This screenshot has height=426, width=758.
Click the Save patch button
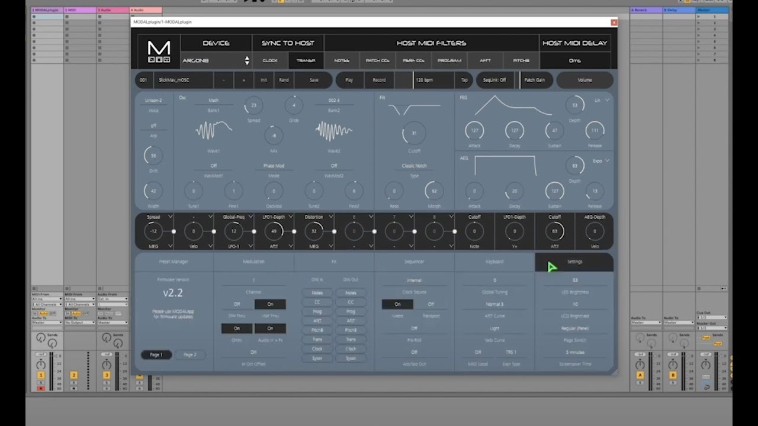[314, 80]
